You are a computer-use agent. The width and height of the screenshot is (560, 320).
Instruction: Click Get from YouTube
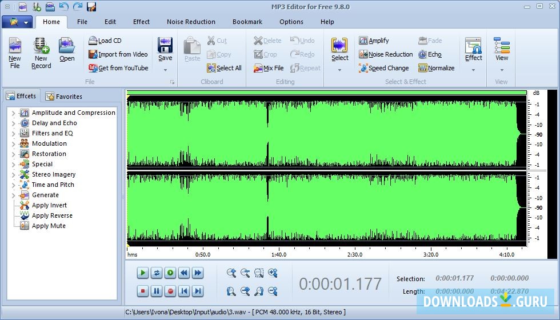coord(118,68)
